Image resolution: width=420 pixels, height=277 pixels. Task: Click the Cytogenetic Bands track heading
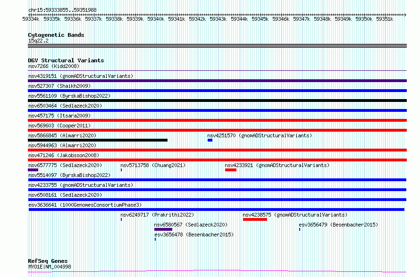click(56, 35)
